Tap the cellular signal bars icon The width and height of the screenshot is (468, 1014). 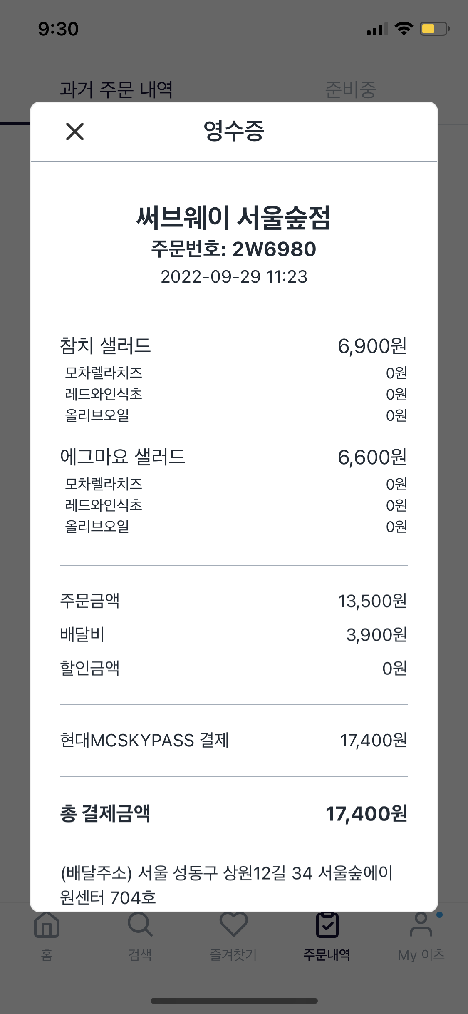[x=377, y=29]
